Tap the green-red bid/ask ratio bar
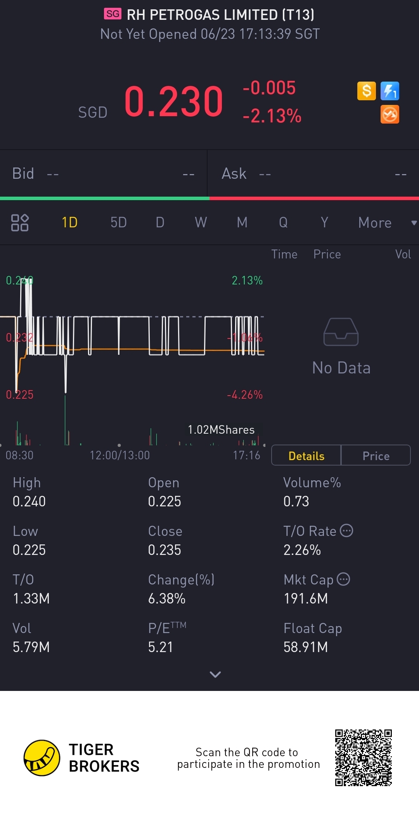 (x=209, y=199)
